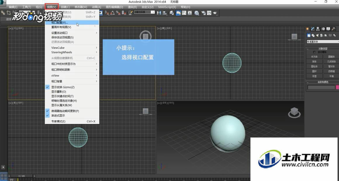
Task: Toggle 渐进式显示 menu option
Action: coord(72,115)
